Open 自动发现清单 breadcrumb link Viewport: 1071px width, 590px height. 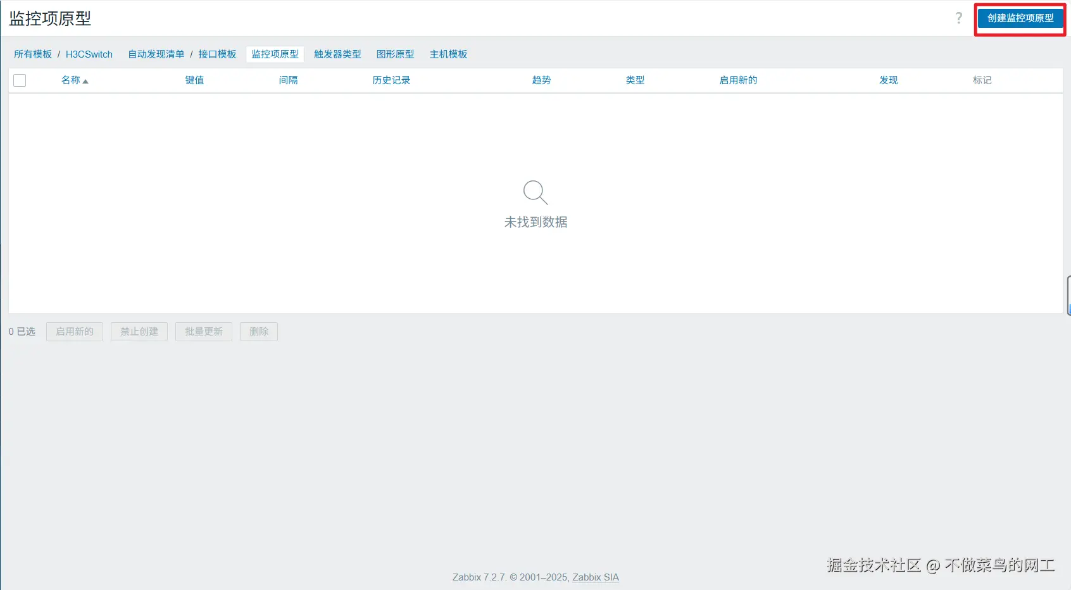156,54
